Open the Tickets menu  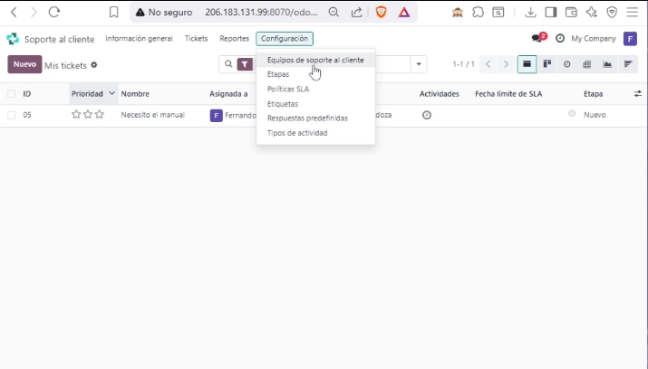tap(196, 39)
